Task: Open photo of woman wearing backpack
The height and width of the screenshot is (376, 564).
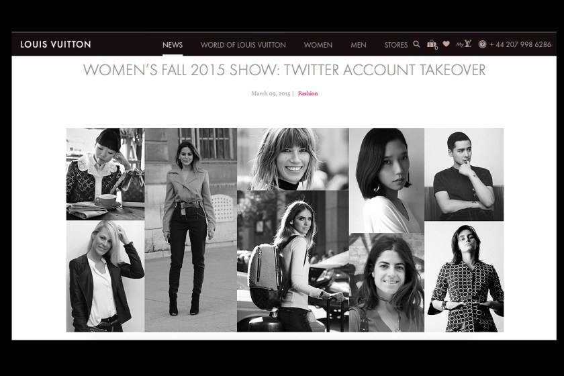Action: coord(293,261)
